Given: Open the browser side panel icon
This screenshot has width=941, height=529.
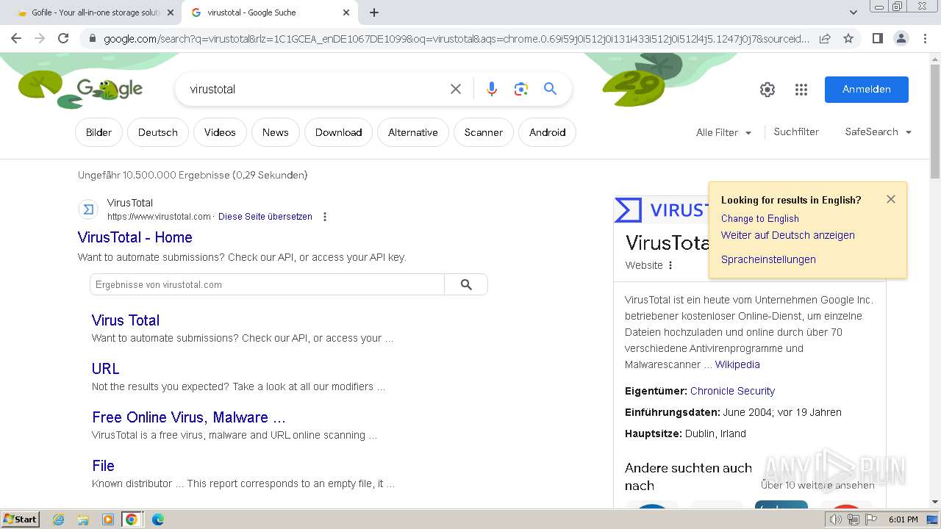Looking at the screenshot, I should point(877,38).
